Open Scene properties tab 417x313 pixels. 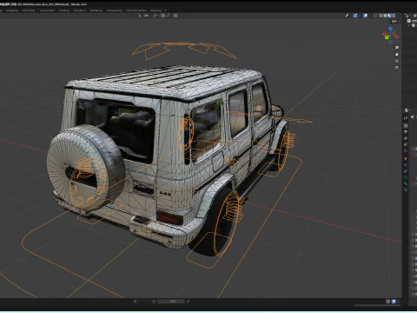coord(406,144)
